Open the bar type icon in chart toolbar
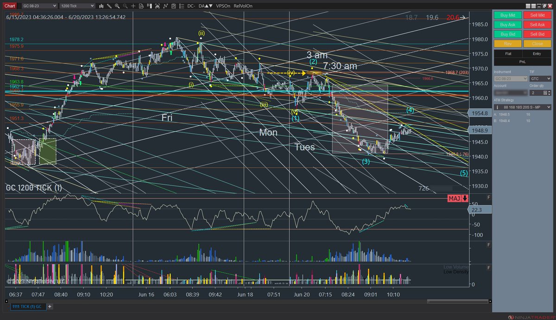This screenshot has height=320, width=556. tap(101, 6)
